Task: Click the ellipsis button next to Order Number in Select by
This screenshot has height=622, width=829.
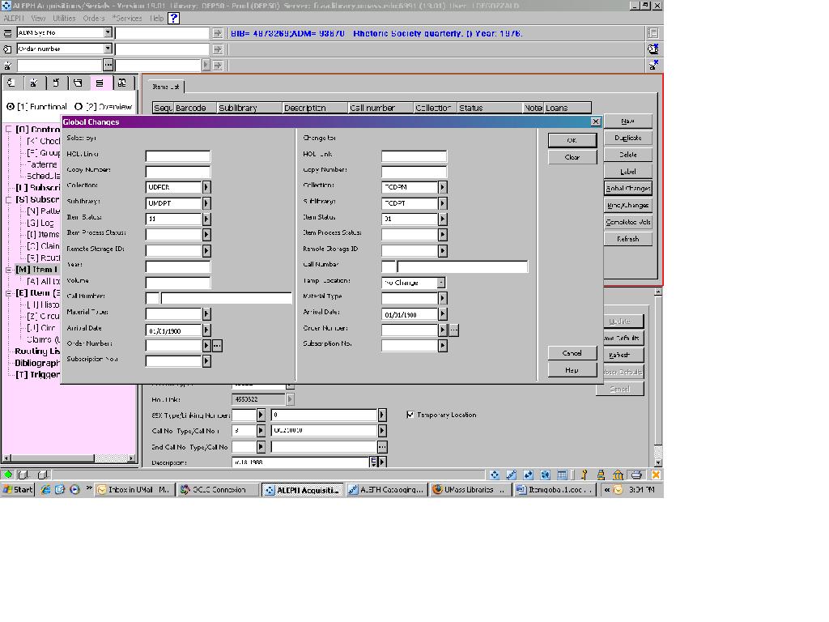Action: click(x=217, y=346)
